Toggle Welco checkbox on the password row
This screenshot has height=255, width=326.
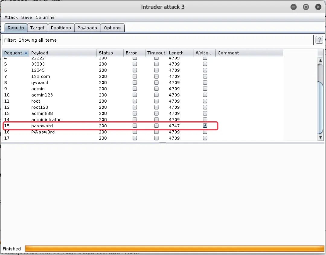[205, 126]
